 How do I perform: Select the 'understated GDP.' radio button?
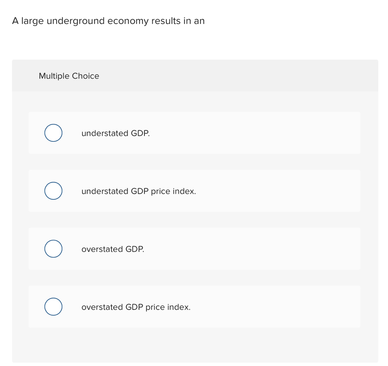point(53,133)
